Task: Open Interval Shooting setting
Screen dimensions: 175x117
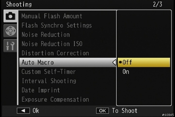Action: 49,81
